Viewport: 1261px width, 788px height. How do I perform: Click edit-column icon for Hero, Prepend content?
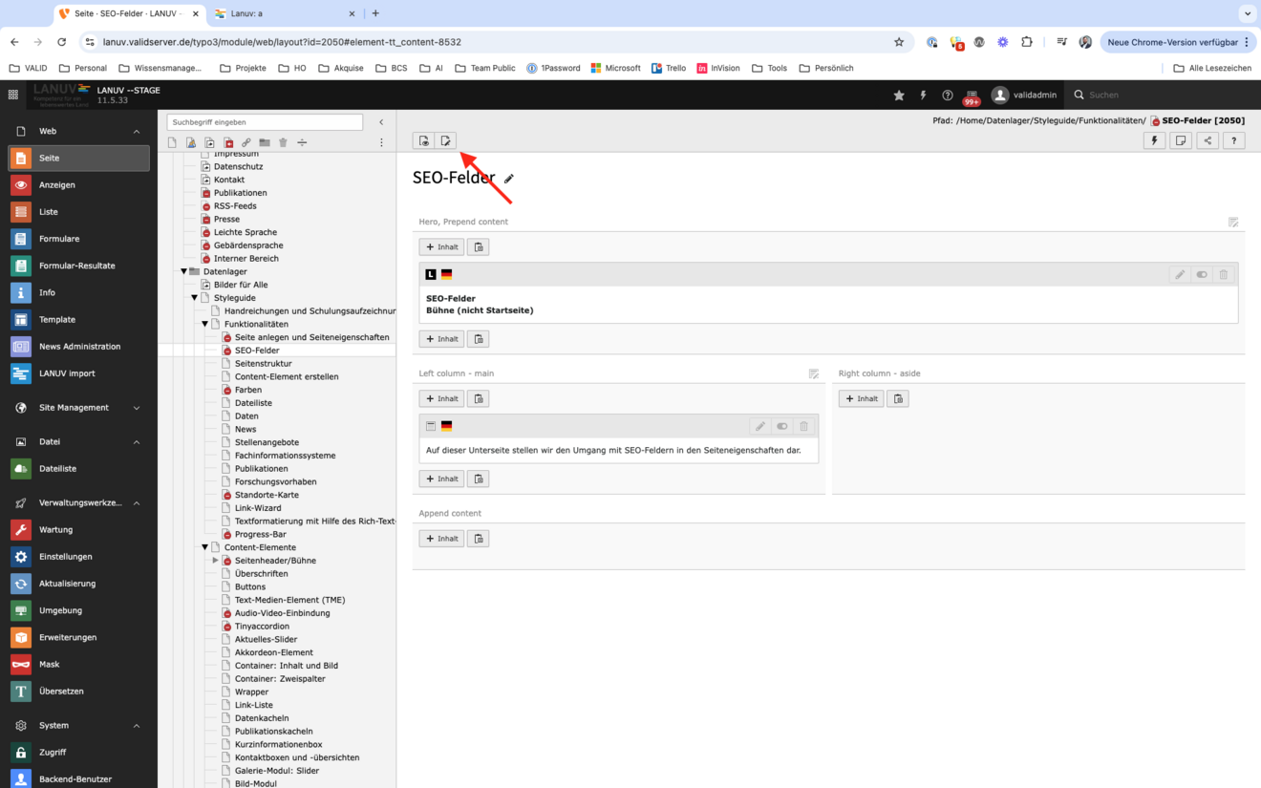[1233, 223]
